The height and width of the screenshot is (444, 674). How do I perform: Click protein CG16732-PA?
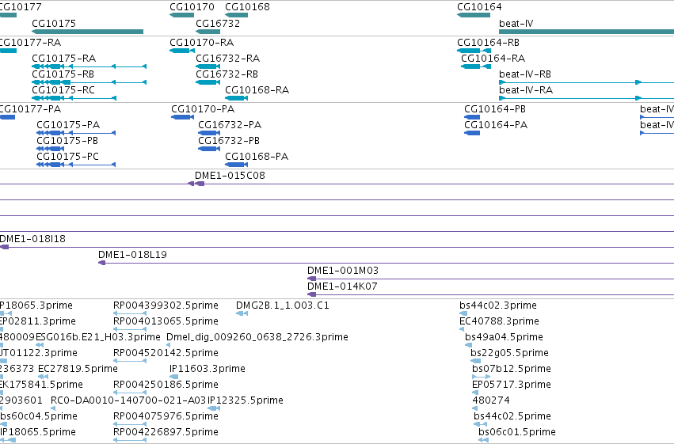209,133
